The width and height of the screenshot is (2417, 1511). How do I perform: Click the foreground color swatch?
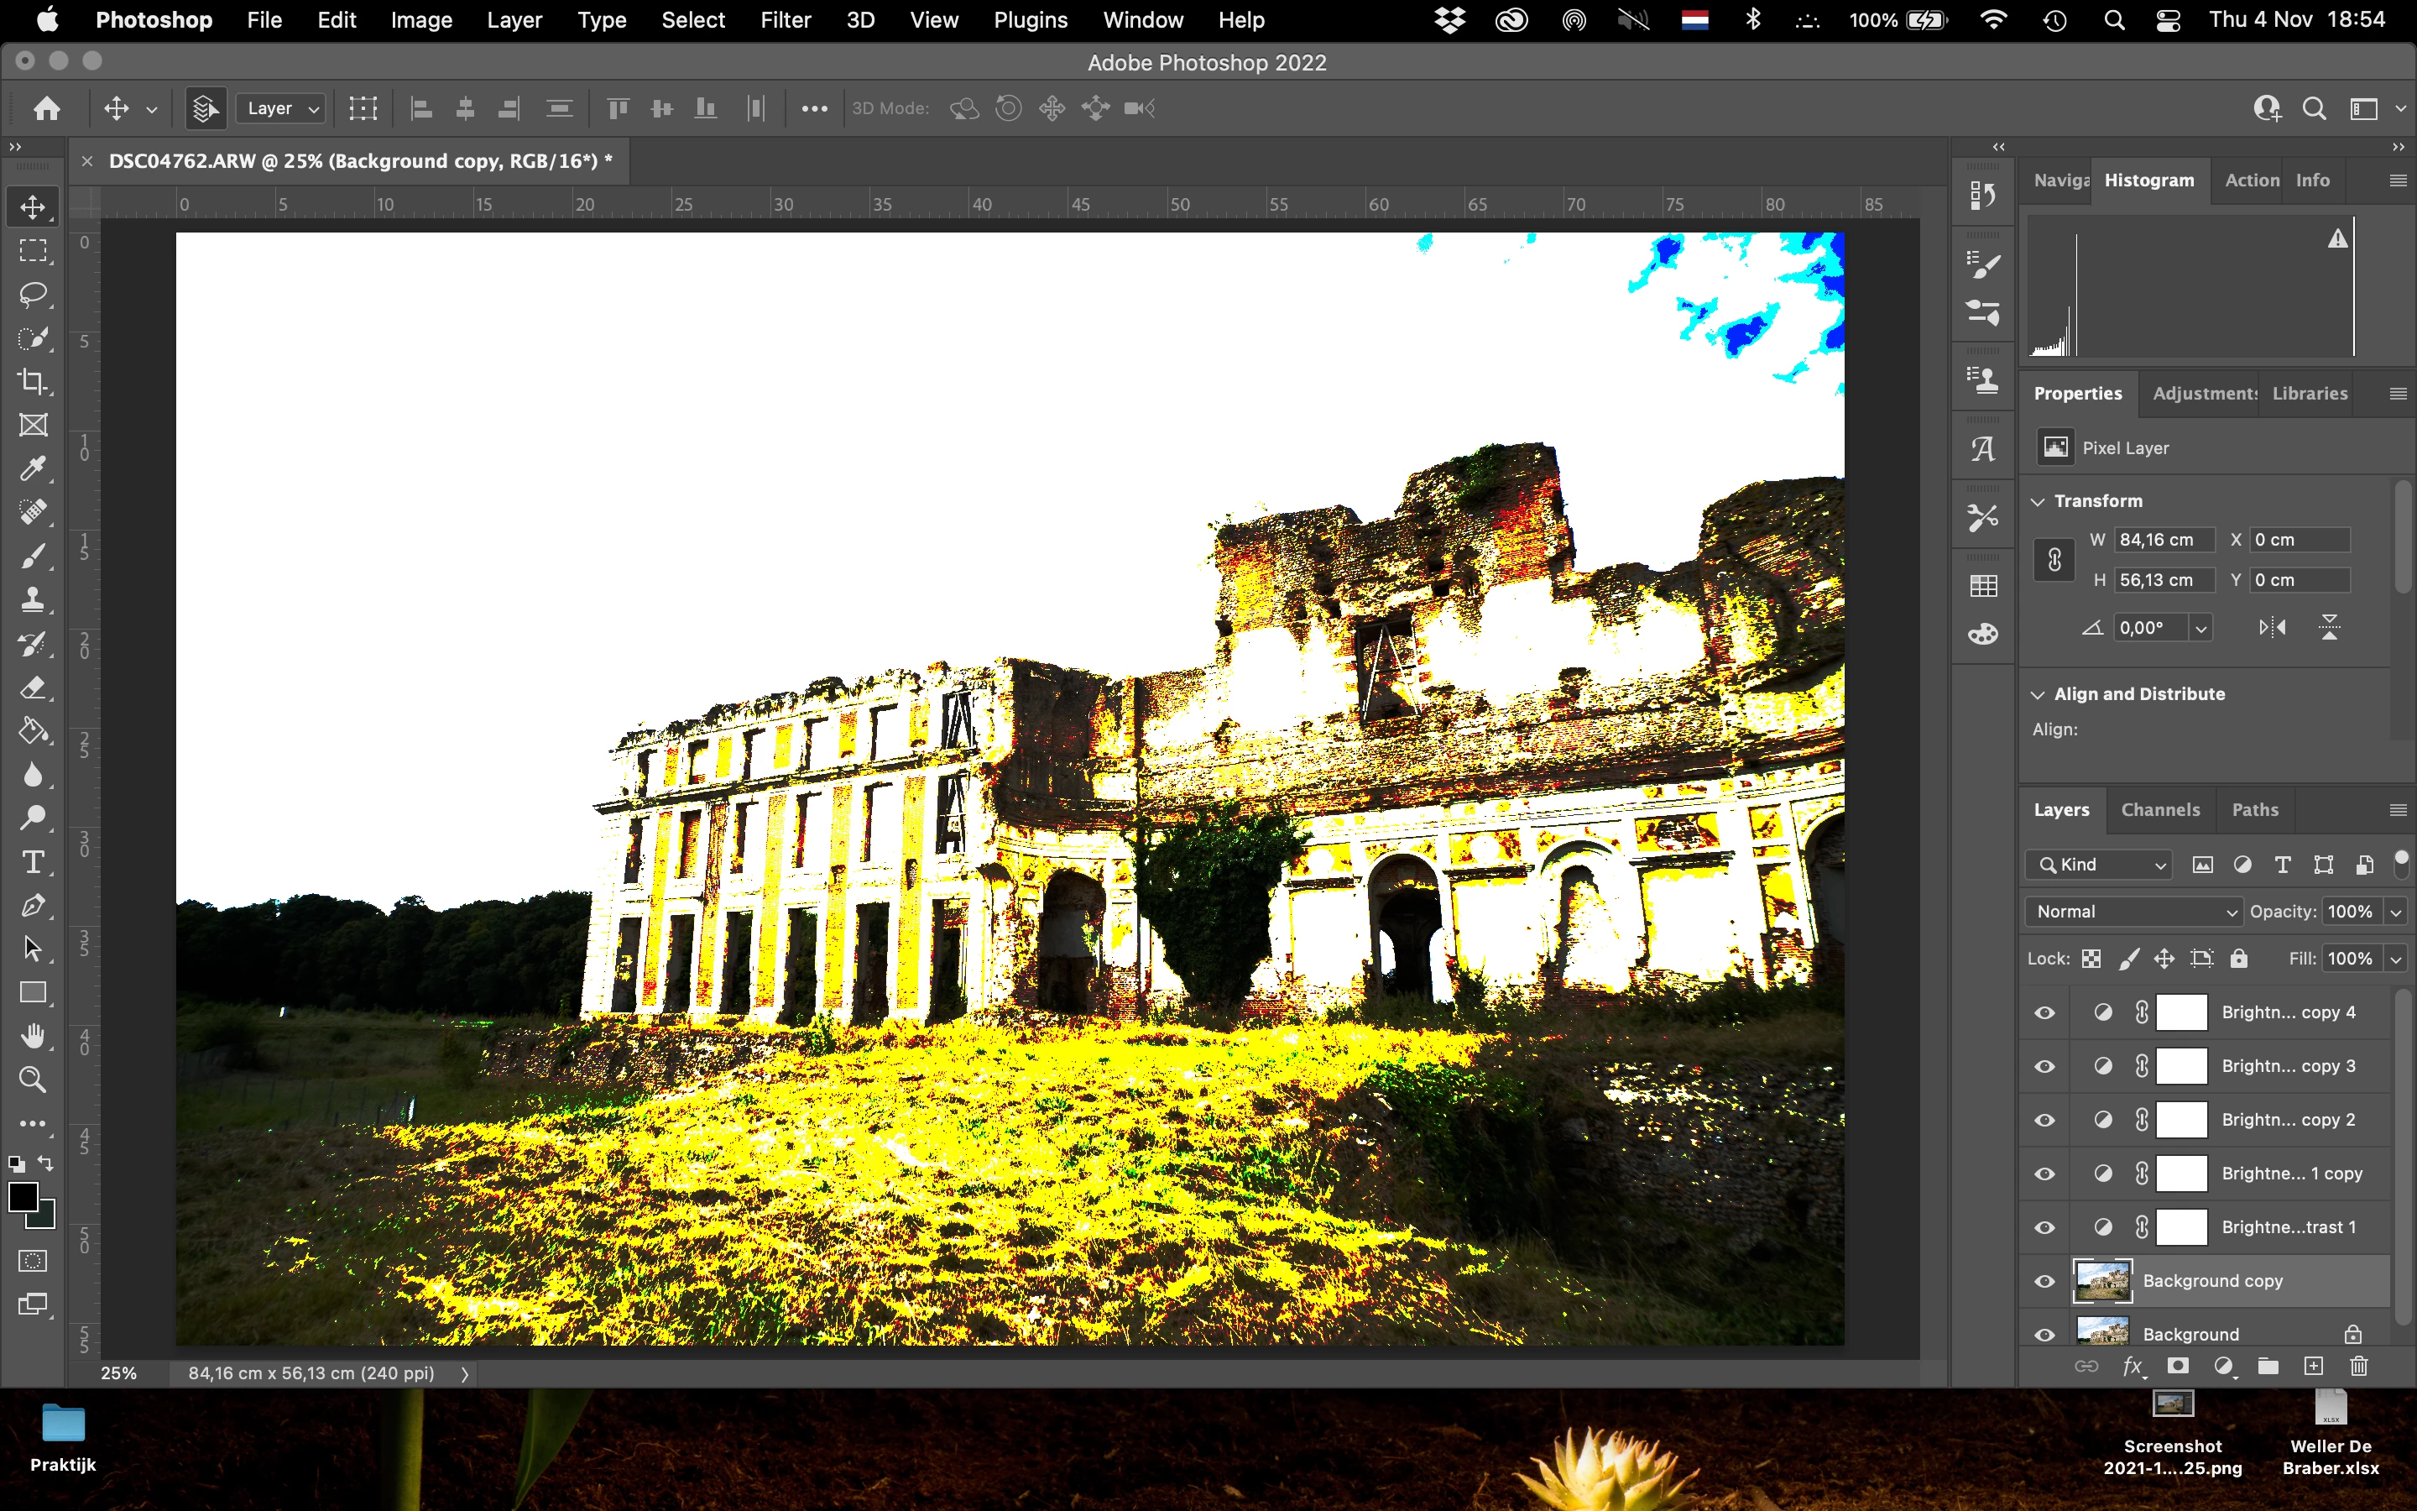click(x=23, y=1196)
